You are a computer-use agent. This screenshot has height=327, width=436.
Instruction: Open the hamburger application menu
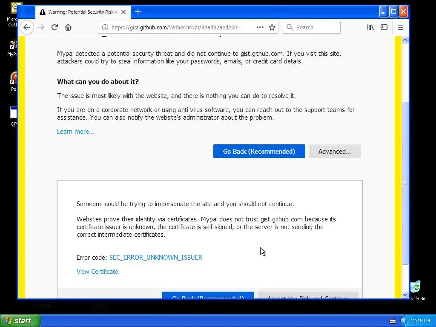[400, 27]
